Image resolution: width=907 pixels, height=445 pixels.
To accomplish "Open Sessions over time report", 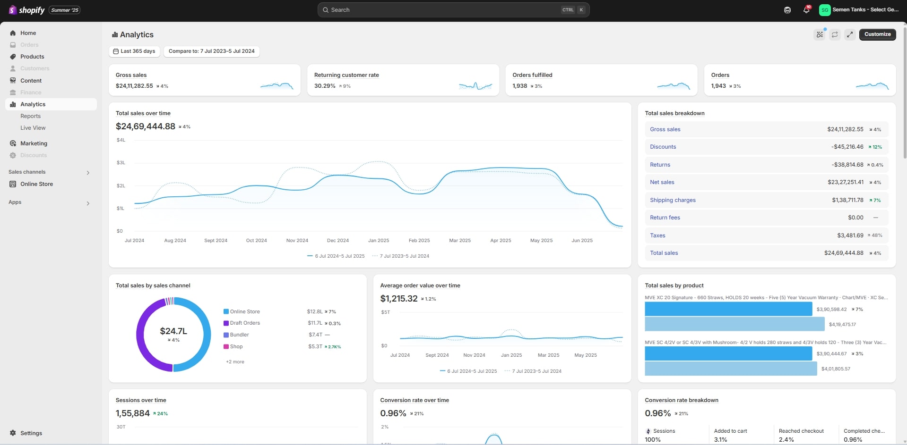I will click(x=141, y=400).
